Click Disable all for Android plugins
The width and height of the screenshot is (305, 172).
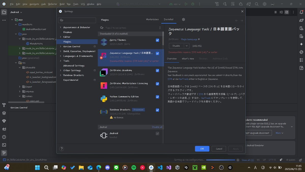tap(157, 127)
